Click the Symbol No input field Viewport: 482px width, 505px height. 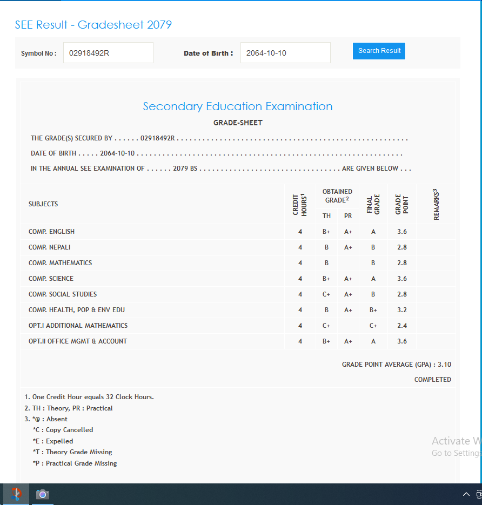[x=108, y=53]
